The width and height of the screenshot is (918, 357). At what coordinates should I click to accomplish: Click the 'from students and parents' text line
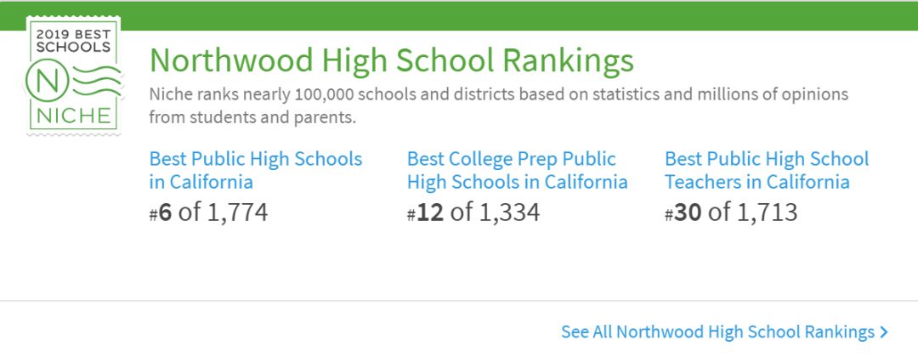point(252,117)
